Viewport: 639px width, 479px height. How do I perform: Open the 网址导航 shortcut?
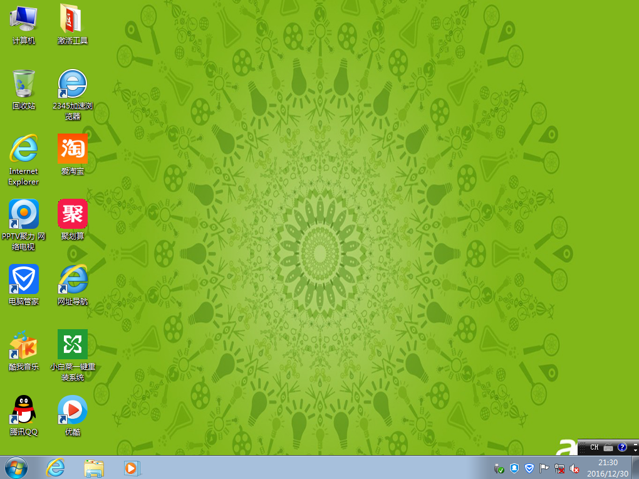pos(73,285)
